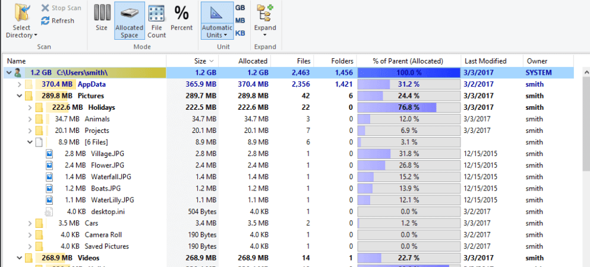Set unit to MB
The image size is (590, 267).
pyautogui.click(x=240, y=21)
